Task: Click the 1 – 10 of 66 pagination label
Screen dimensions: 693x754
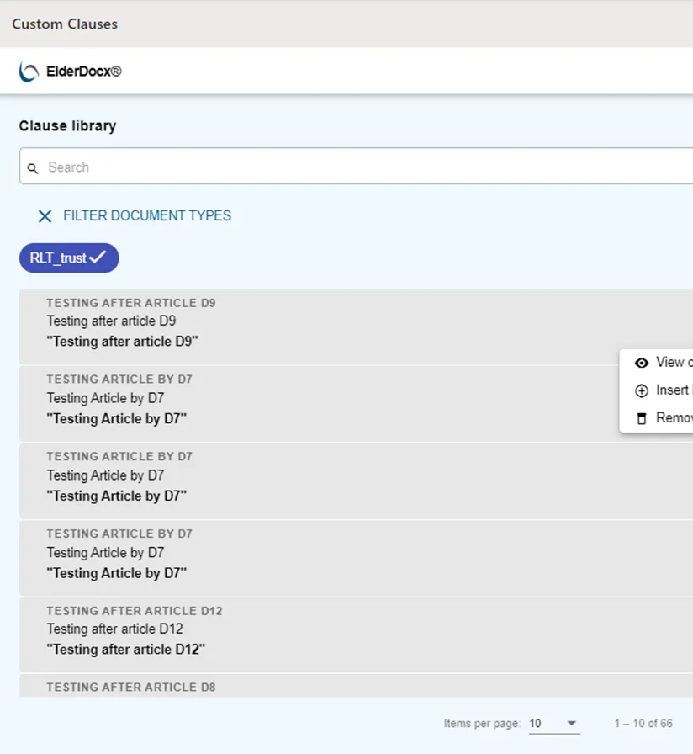Action: click(643, 724)
